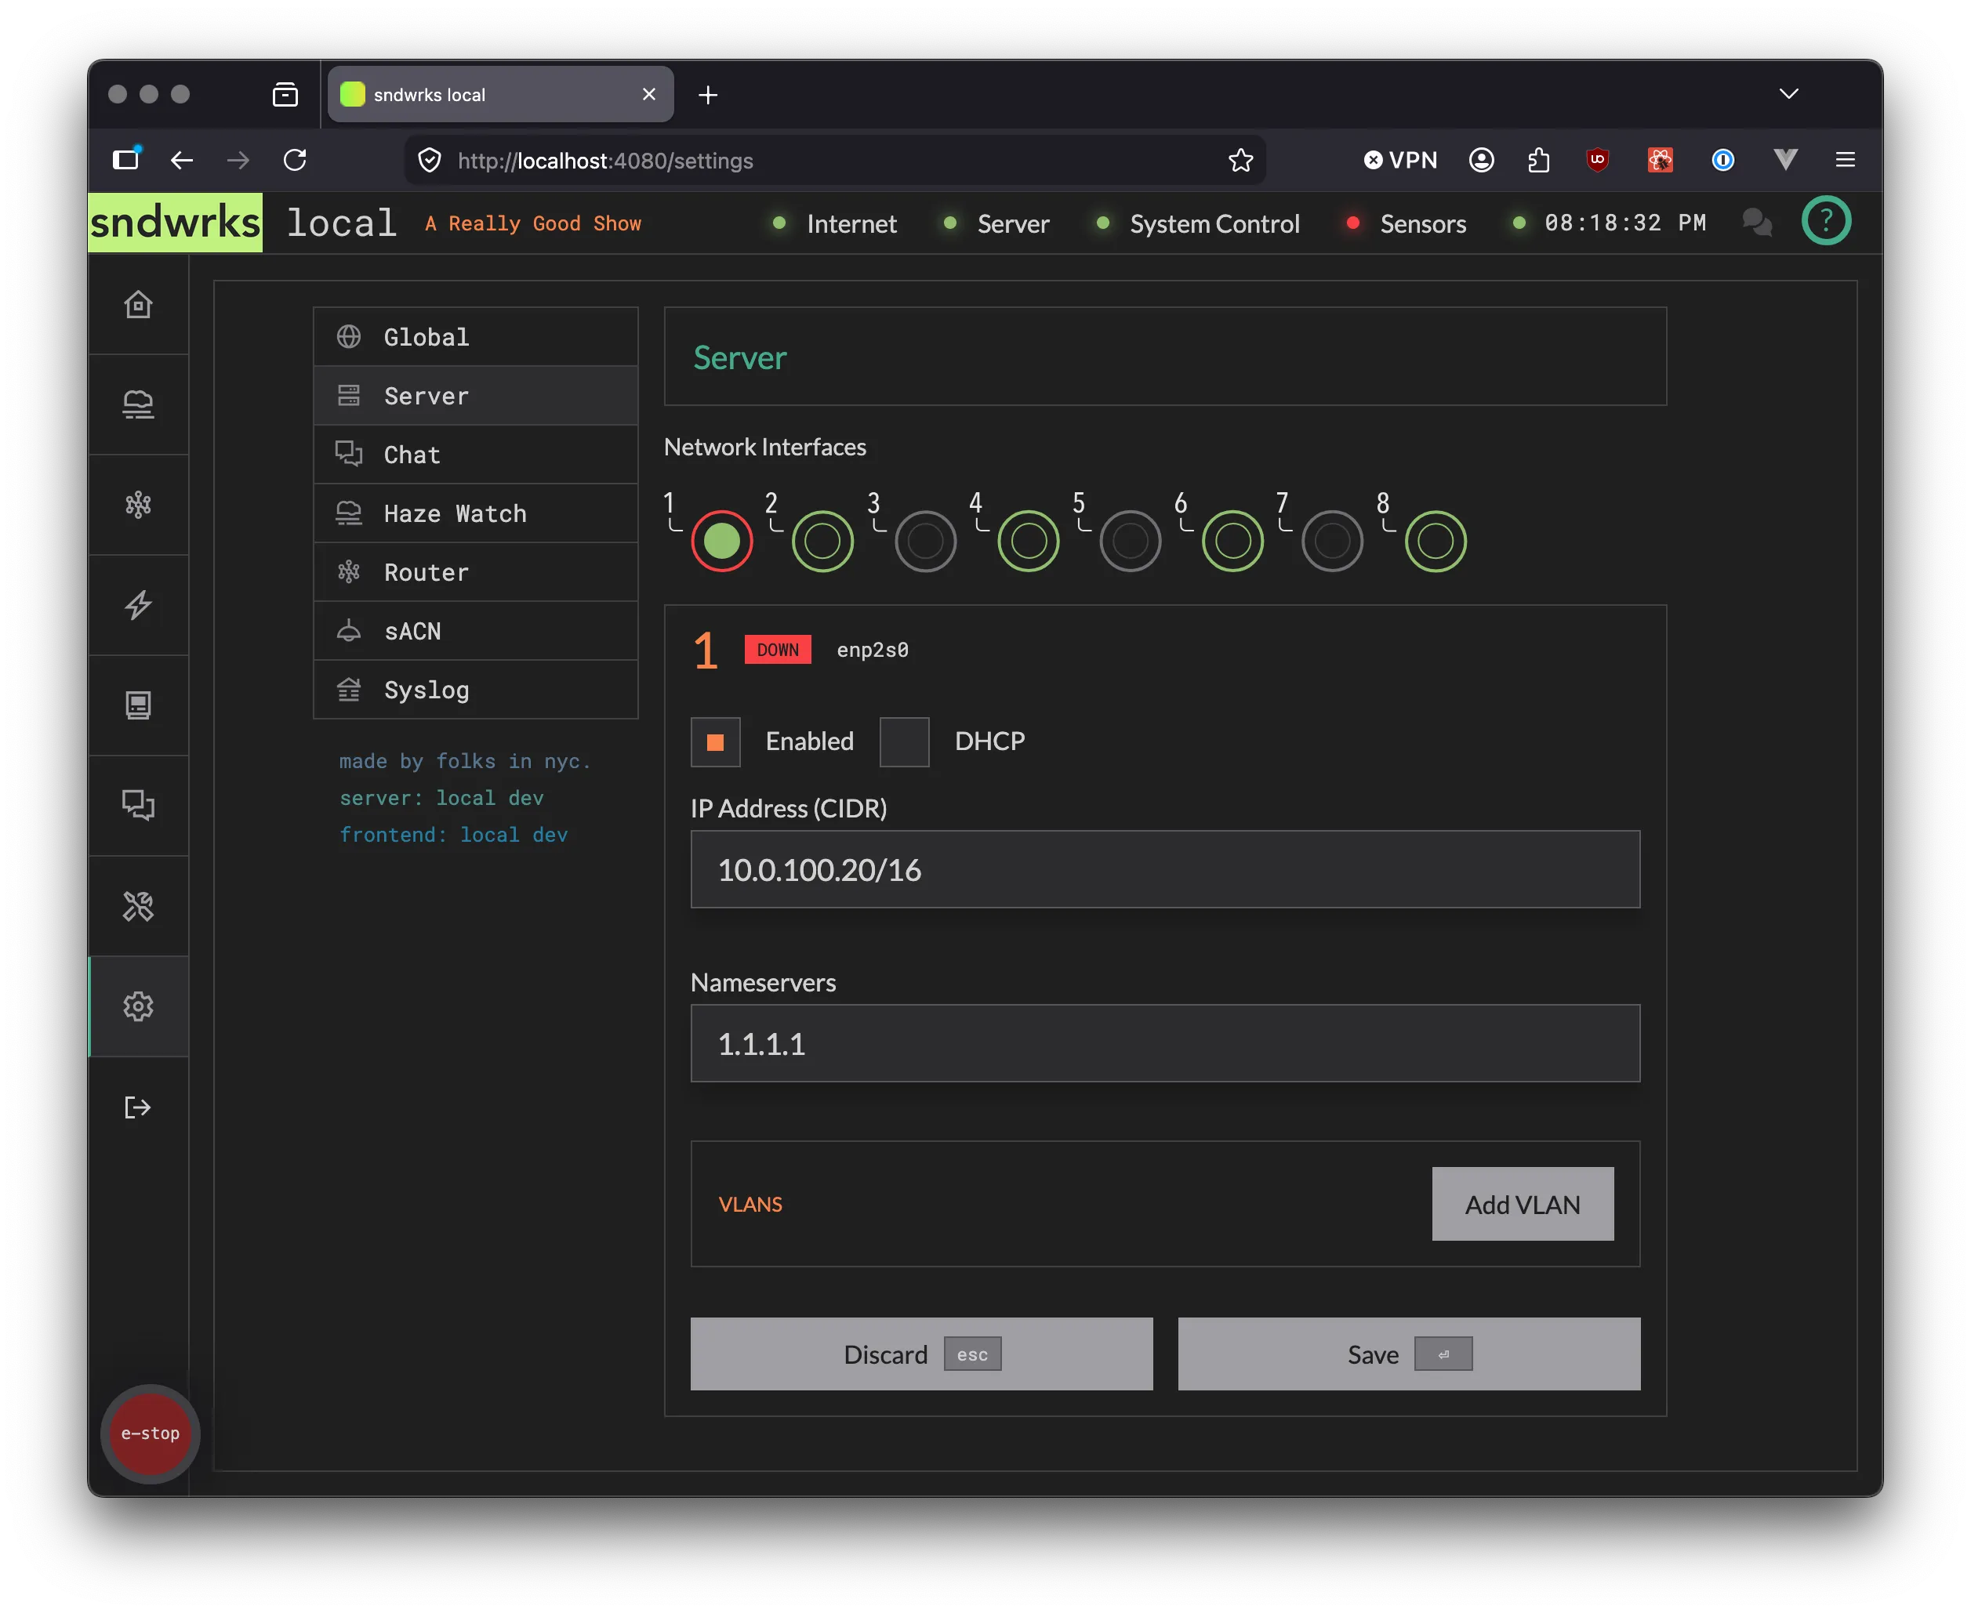Open the Router settings section
This screenshot has height=1613, width=1971.
click(x=476, y=572)
